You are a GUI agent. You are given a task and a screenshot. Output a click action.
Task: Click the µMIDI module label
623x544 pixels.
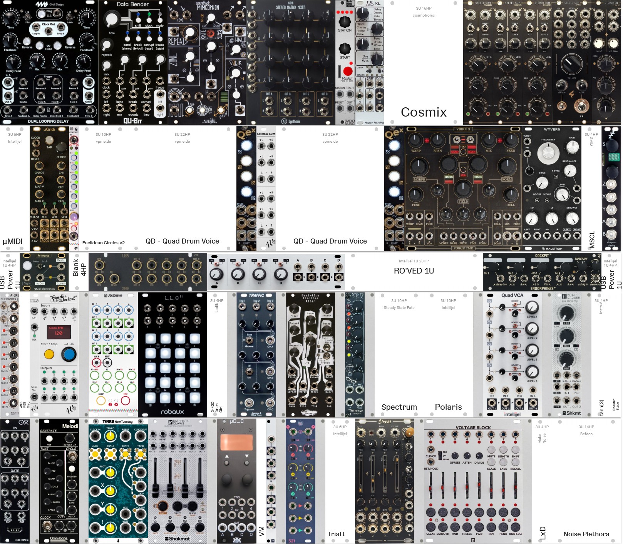pyautogui.click(x=12, y=242)
